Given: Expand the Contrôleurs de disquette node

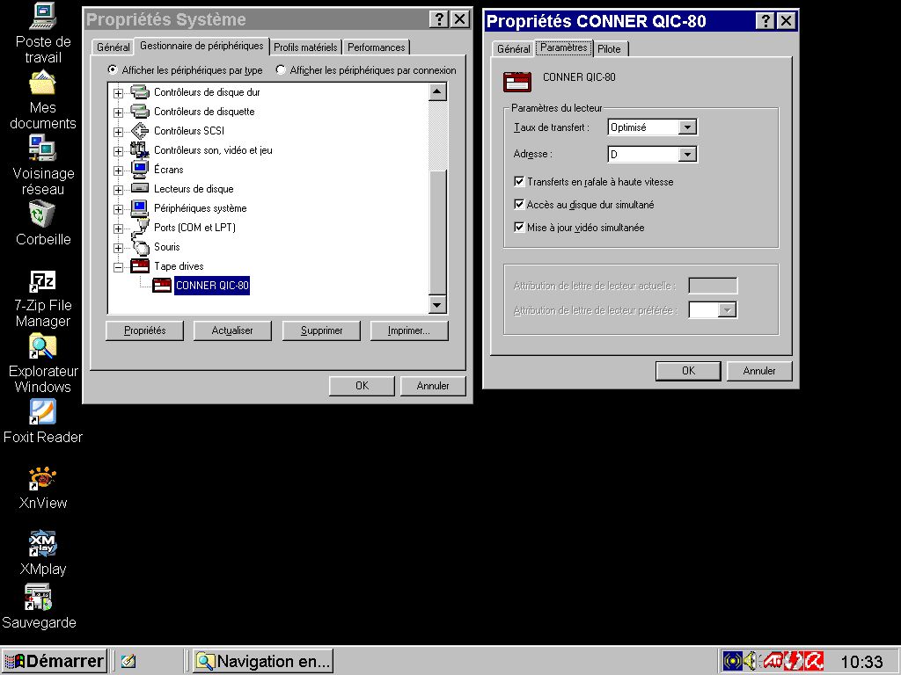Looking at the screenshot, I should pyautogui.click(x=118, y=112).
